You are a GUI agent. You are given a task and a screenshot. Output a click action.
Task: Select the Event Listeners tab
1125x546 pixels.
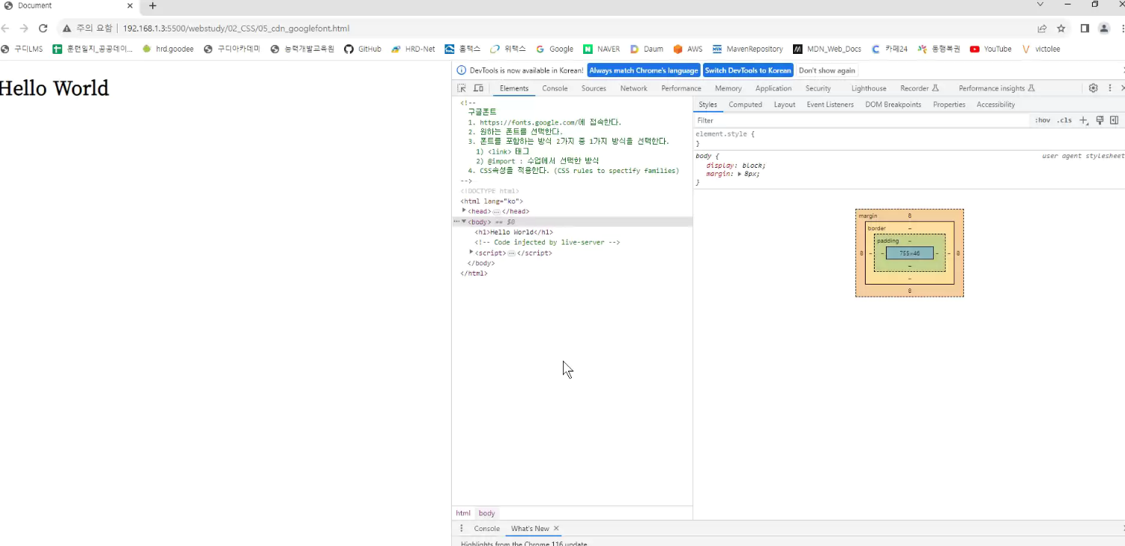[x=830, y=105]
